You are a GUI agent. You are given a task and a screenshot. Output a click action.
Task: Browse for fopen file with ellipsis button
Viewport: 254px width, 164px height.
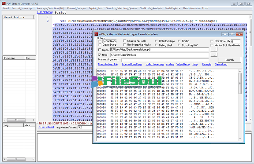214,50
